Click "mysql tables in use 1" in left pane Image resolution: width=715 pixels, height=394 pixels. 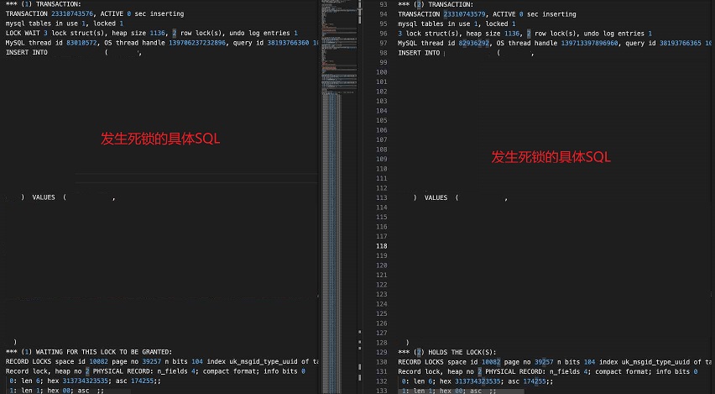pyautogui.click(x=50, y=24)
